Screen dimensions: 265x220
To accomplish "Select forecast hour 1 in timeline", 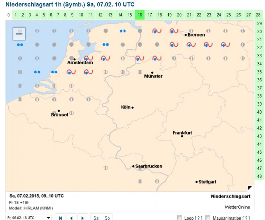I will coord(16,15).
